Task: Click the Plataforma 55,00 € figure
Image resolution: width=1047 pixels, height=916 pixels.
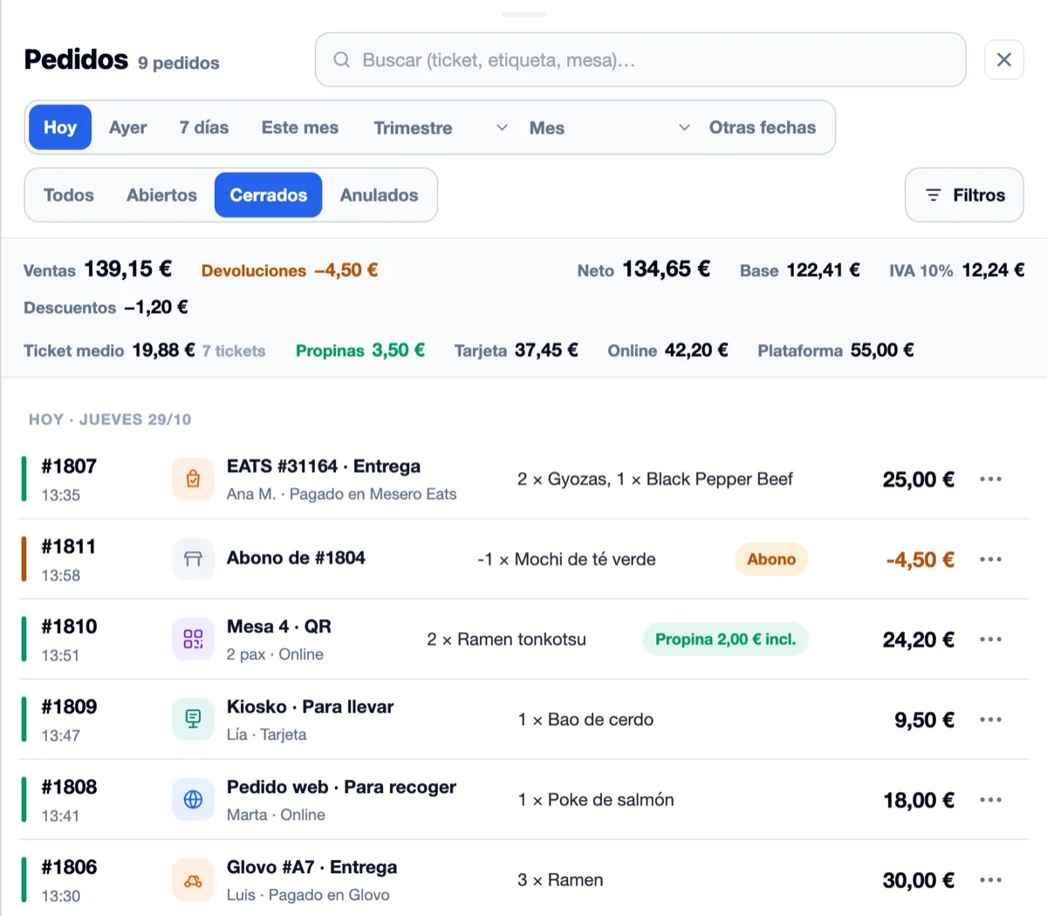Action: point(836,350)
